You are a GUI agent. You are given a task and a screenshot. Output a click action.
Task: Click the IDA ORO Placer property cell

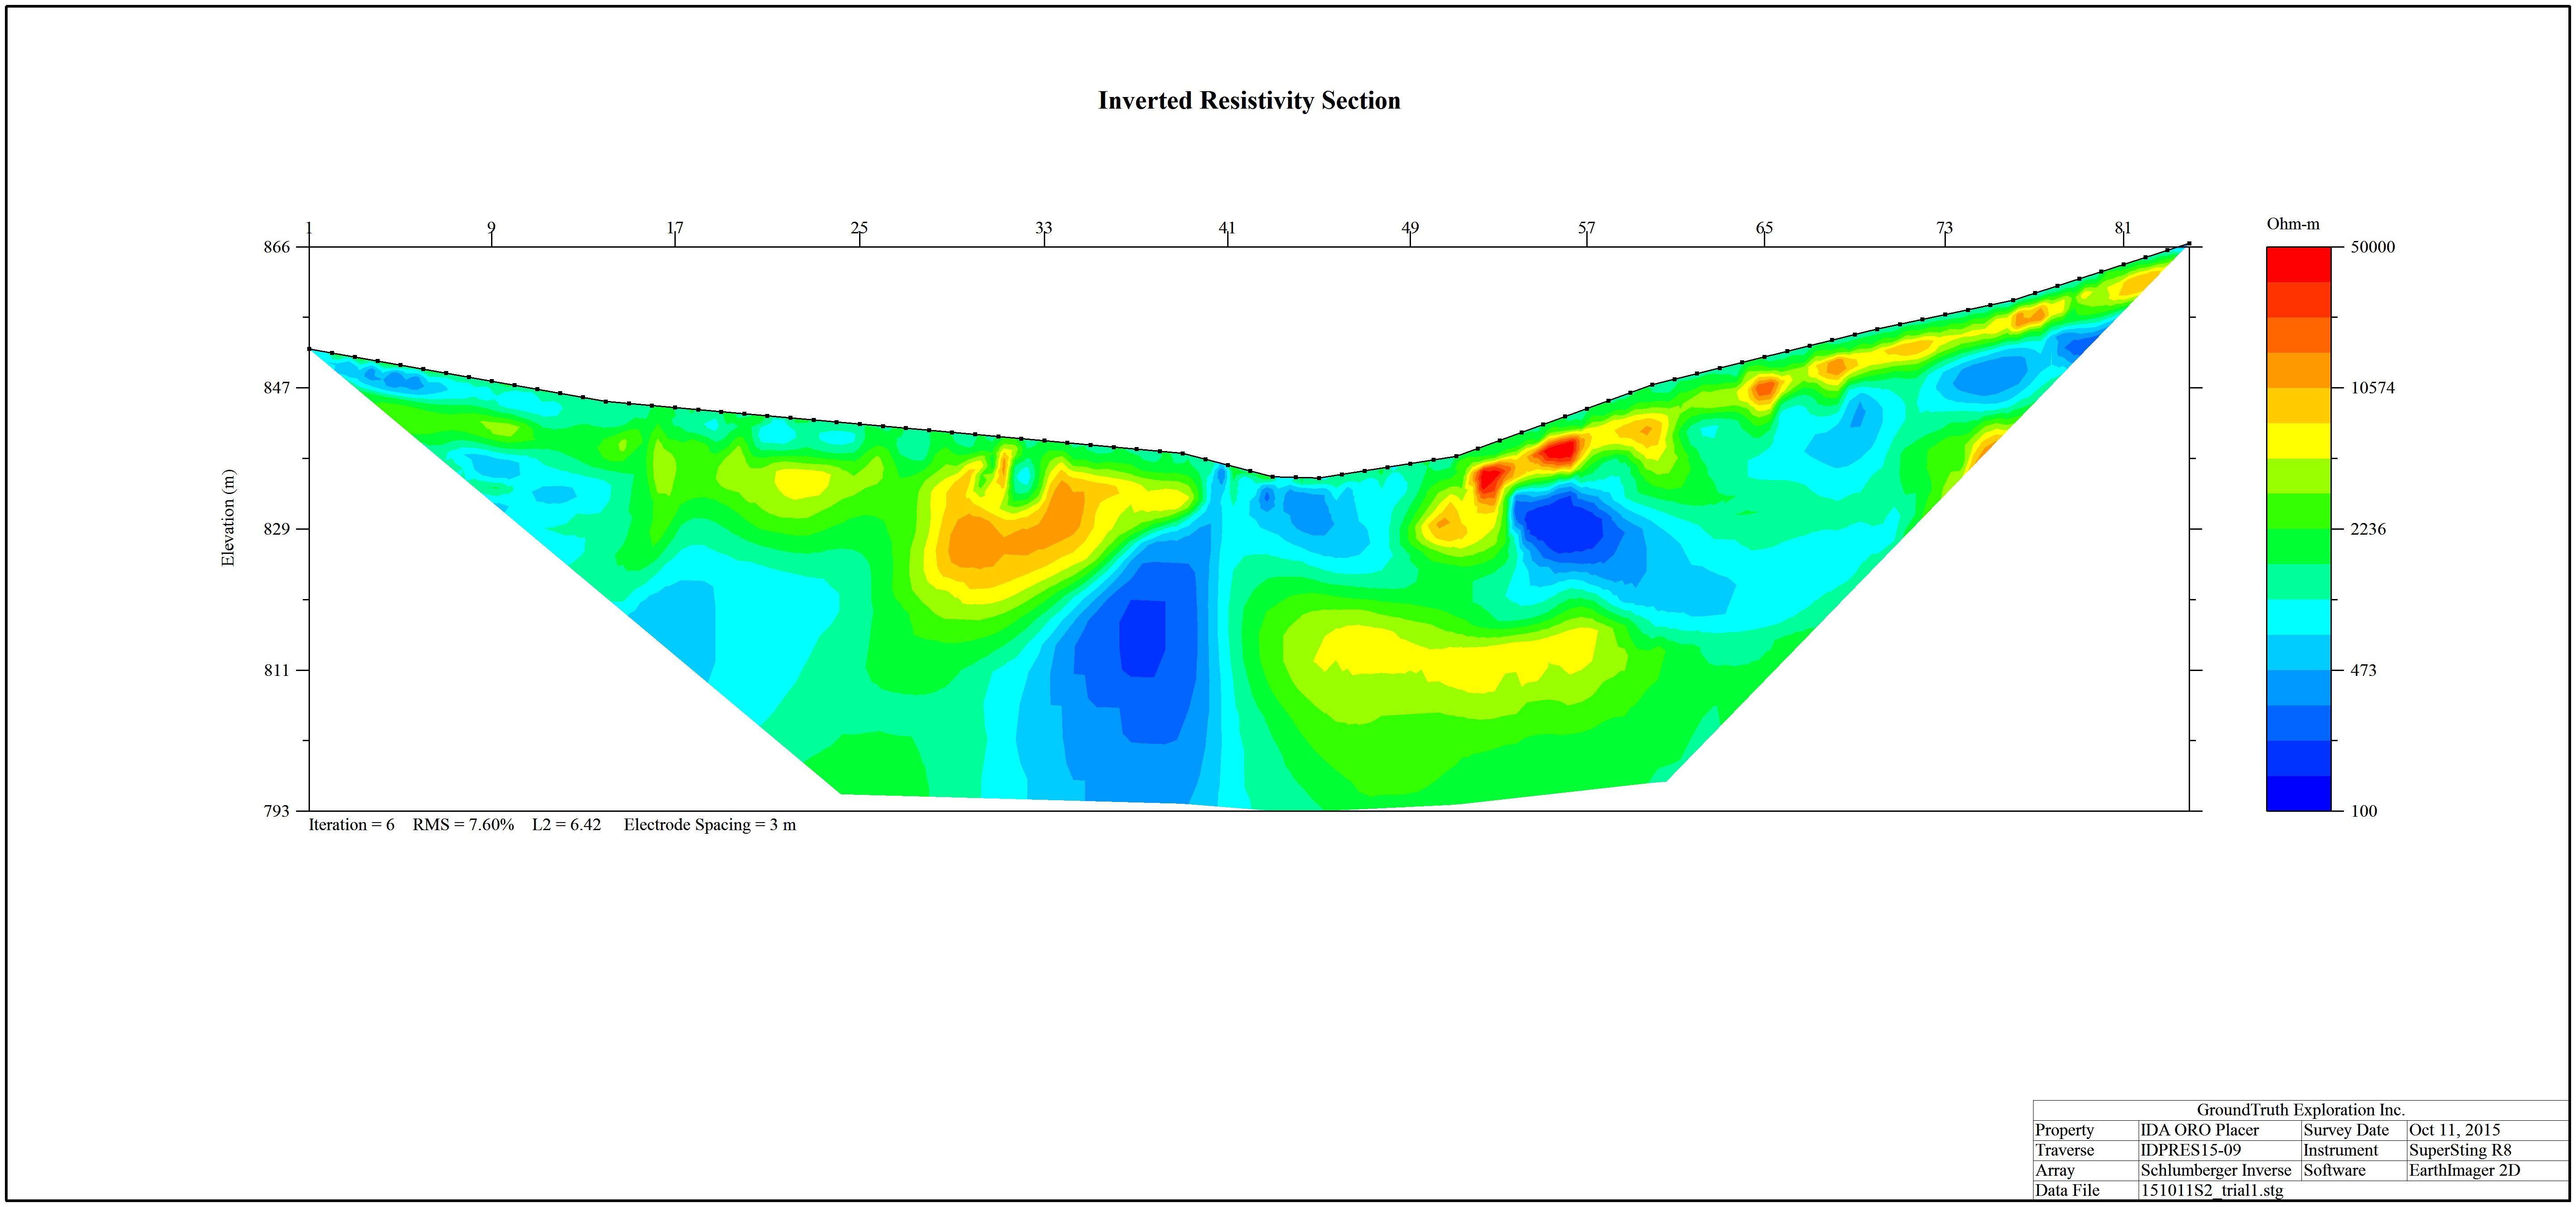(2200, 1130)
